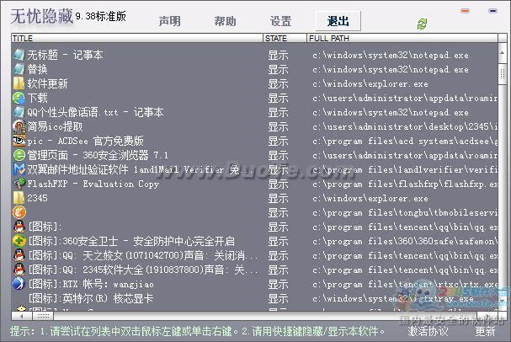Click the 360安全卫士 green cross icon

click(19, 241)
